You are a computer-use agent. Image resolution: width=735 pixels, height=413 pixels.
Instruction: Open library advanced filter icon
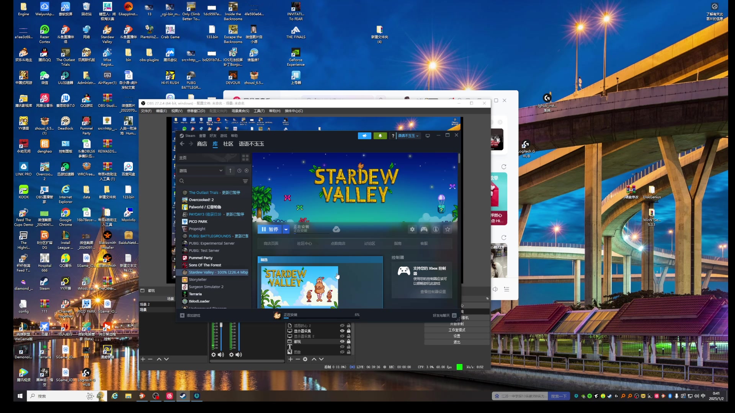(245, 181)
